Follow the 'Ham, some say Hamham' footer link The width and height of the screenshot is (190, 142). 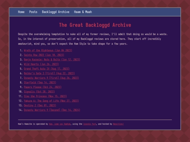click(59, 124)
